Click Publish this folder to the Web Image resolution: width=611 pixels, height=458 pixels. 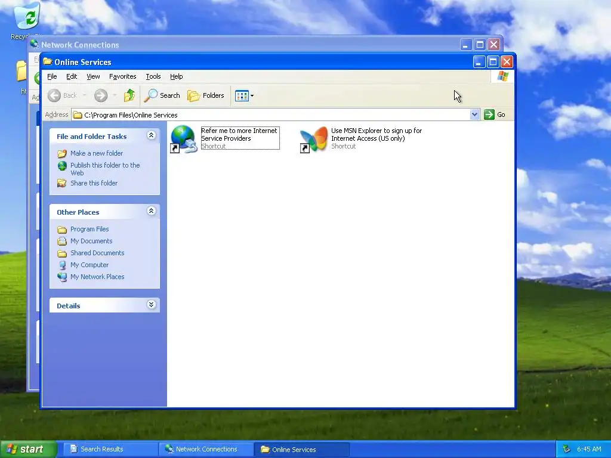[x=105, y=169]
